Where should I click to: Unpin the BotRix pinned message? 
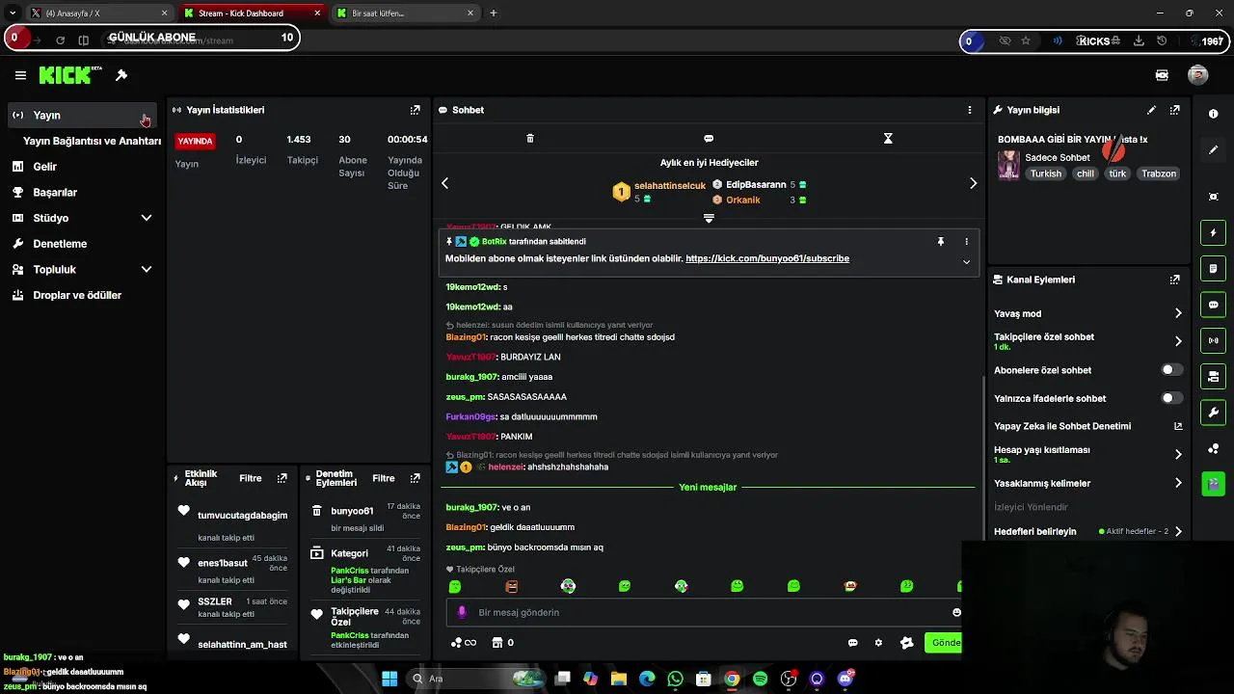pyautogui.click(x=941, y=242)
